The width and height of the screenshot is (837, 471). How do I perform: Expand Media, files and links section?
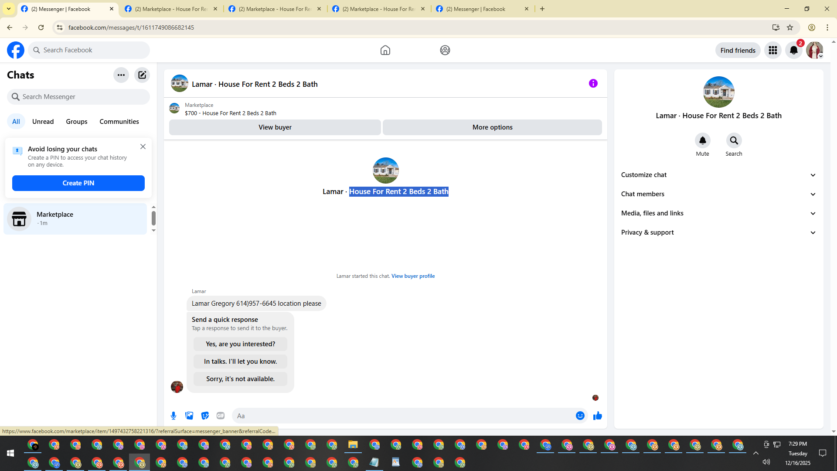tap(719, 213)
